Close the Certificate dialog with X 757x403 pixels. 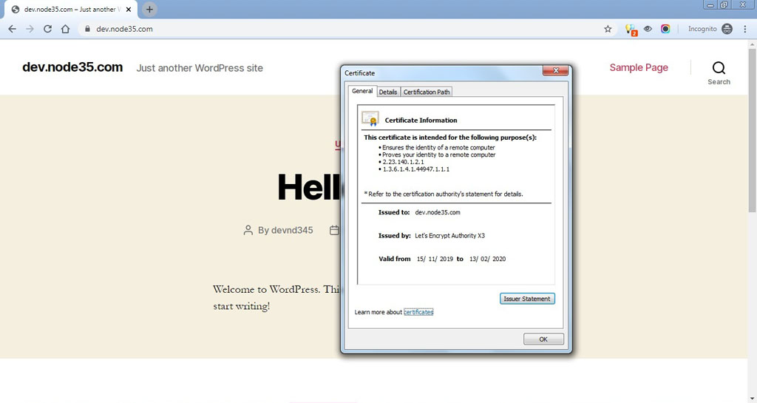(x=555, y=70)
